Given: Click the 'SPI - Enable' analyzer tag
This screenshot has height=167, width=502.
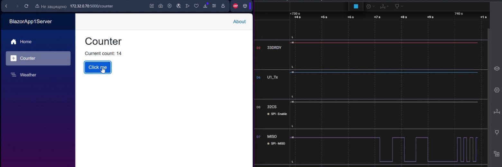Looking at the screenshot, I should [277, 114].
